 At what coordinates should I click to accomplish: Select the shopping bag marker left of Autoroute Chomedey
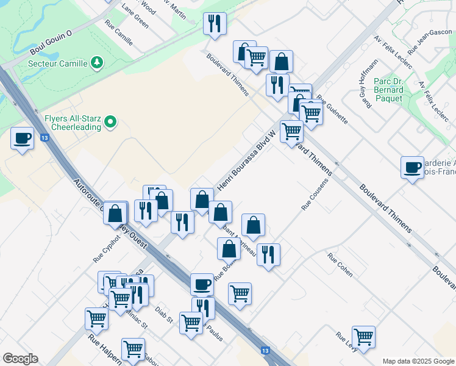(x=115, y=213)
